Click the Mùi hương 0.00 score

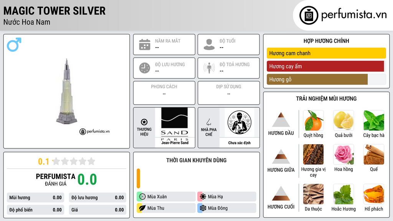coord(35,198)
